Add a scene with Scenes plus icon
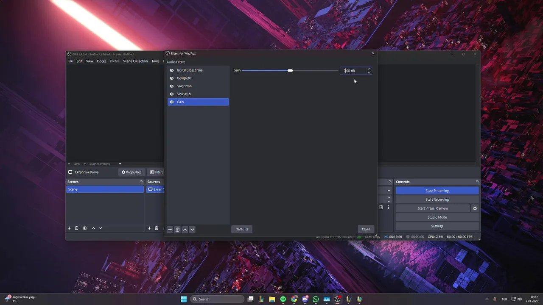This screenshot has width=543, height=305. [70, 228]
